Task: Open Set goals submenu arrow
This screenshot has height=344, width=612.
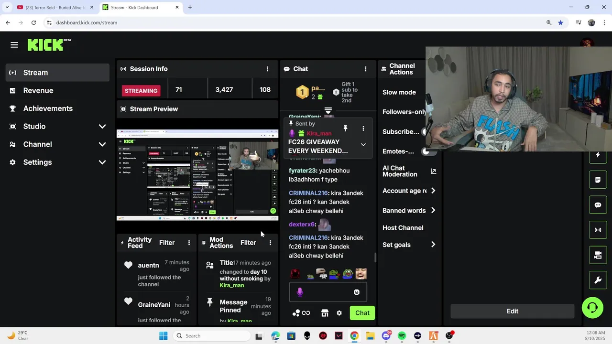Action: (433, 245)
